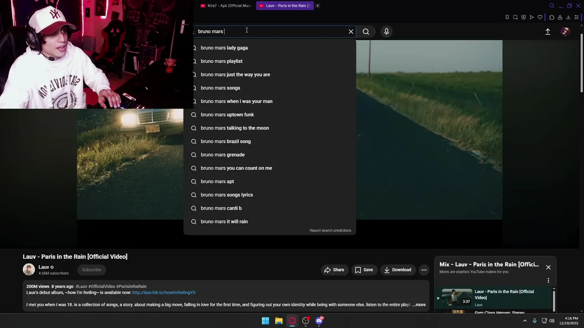Choose suggestion 'bruno mars apt'
This screenshot has width=584, height=328.
click(x=270, y=181)
